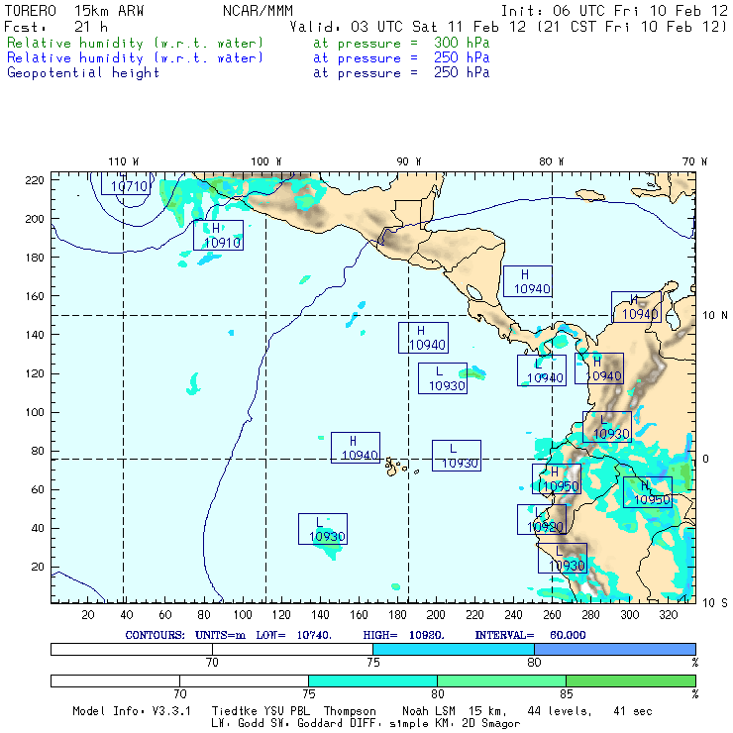
Task: Click the "80 W" longitude label
Action: point(551,161)
